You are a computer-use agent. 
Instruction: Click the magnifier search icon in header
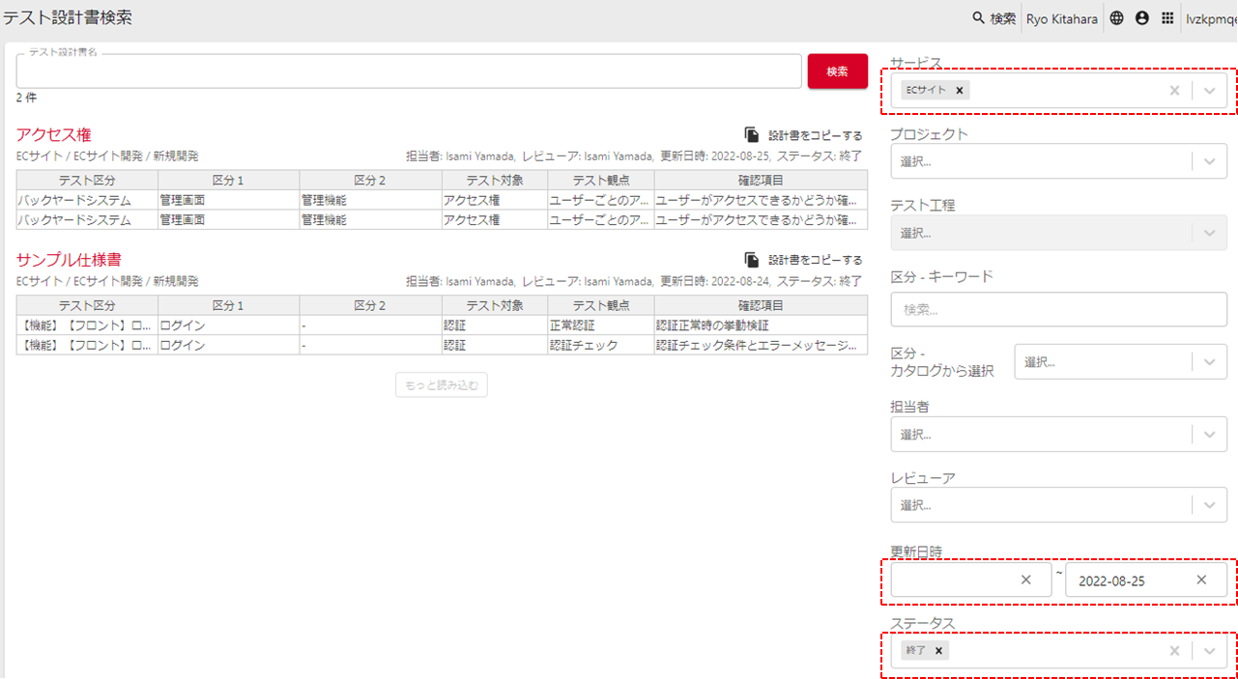click(x=978, y=18)
